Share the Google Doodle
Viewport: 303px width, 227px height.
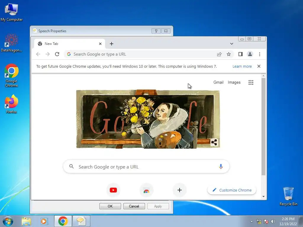pyautogui.click(x=214, y=142)
